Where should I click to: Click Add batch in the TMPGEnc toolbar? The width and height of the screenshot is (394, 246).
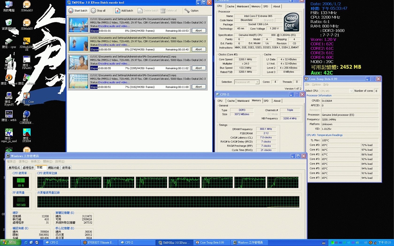(124, 11)
